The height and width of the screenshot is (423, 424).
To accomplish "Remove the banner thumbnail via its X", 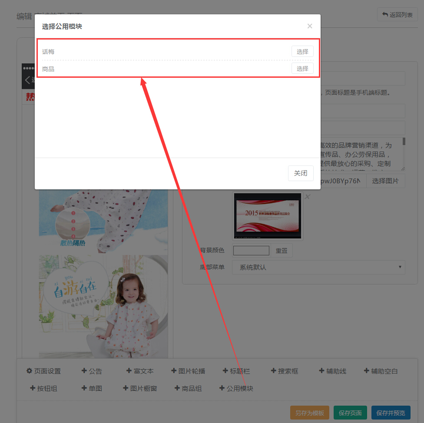I will tap(308, 197).
